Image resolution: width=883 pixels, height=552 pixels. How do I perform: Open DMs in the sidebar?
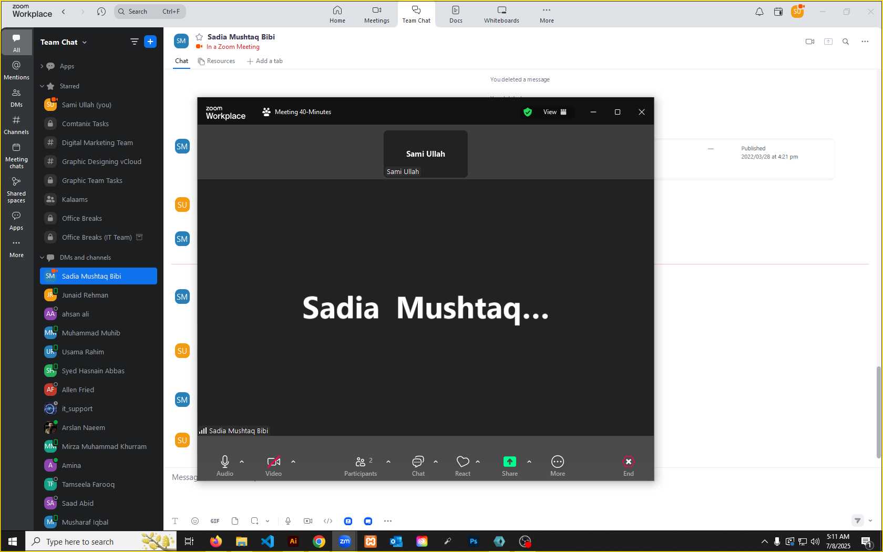coord(16,97)
